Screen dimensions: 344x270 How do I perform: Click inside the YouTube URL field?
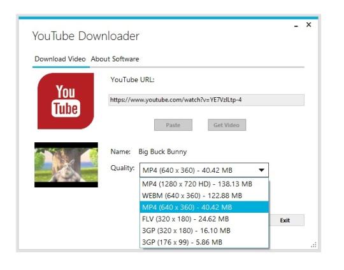pyautogui.click(x=206, y=100)
